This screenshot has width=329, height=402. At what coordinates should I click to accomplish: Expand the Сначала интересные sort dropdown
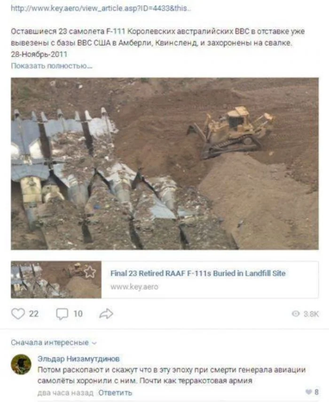click(54, 343)
